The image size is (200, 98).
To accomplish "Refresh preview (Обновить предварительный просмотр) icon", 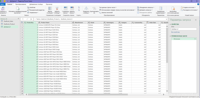I will tap(18, 9).
